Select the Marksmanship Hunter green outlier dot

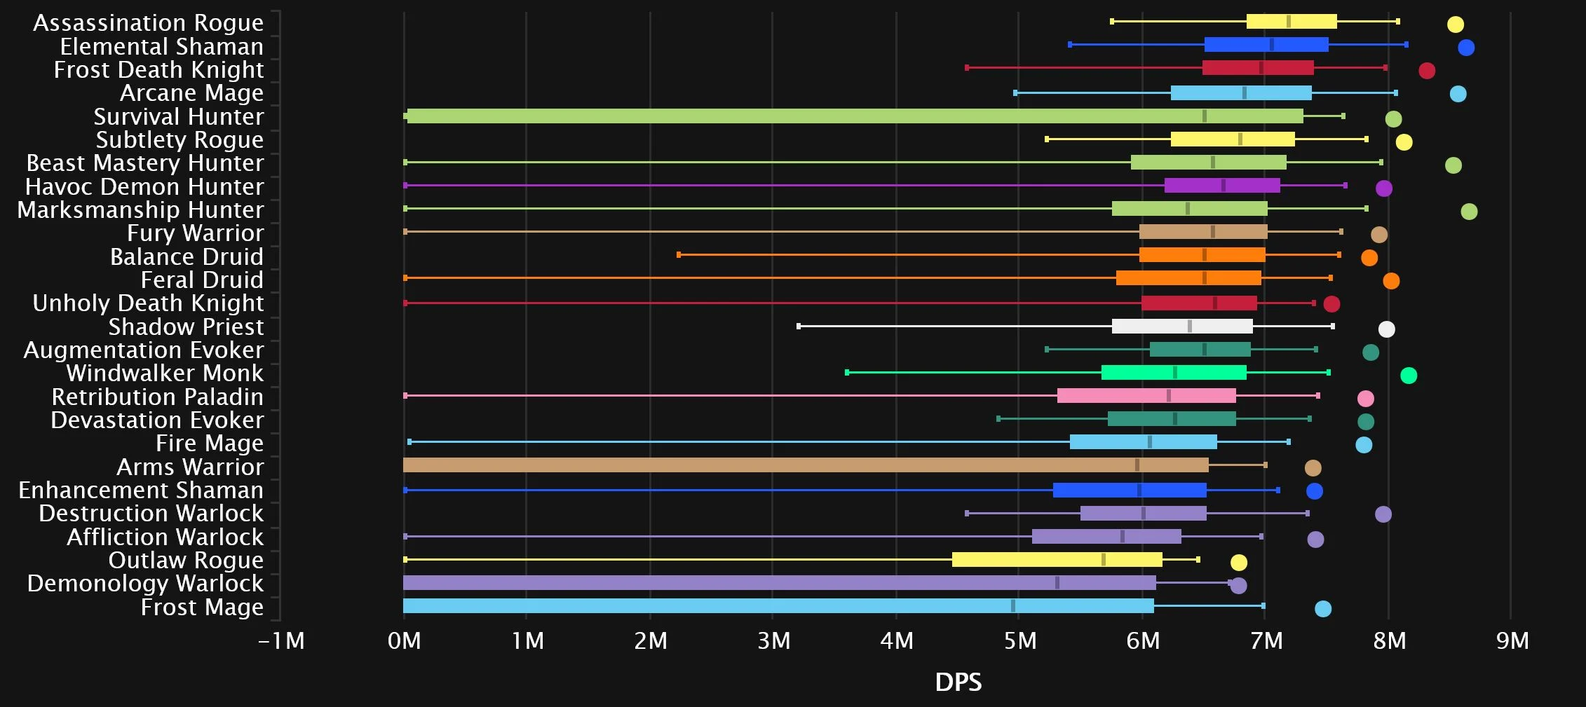(x=1468, y=212)
